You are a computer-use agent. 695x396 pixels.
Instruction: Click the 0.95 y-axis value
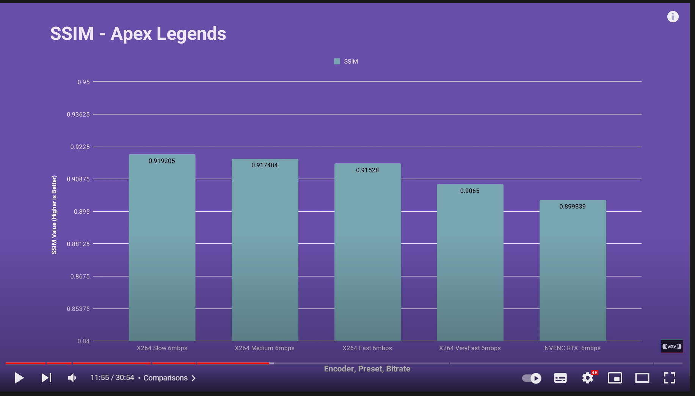(83, 82)
